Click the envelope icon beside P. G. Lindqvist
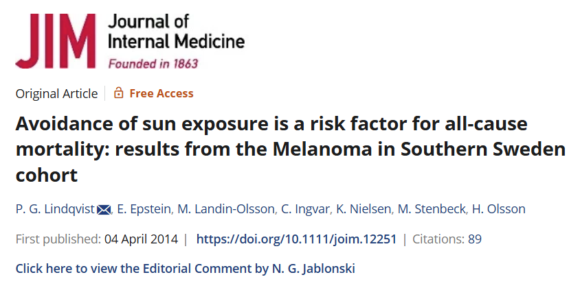 pos(104,209)
